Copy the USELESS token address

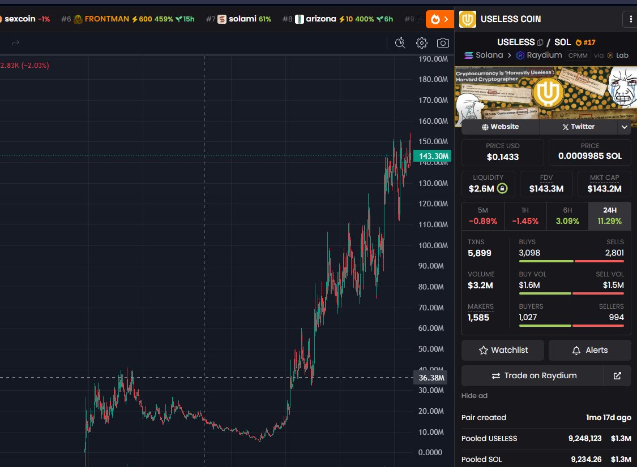point(540,42)
